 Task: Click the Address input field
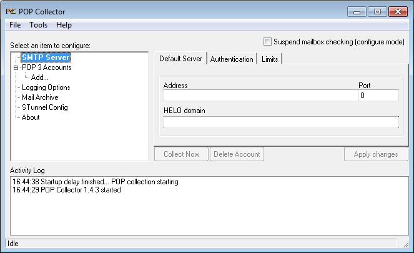click(260, 96)
